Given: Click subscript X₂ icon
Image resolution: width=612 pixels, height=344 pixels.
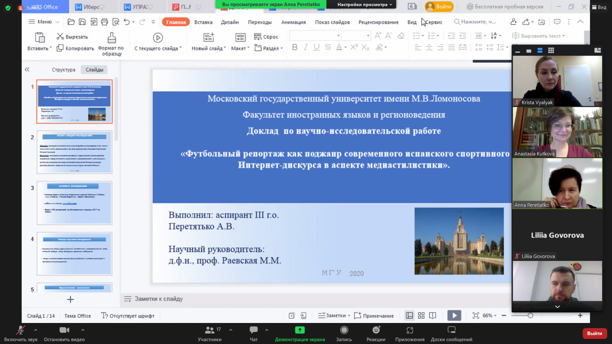Looking at the screenshot, I should click(x=365, y=47).
